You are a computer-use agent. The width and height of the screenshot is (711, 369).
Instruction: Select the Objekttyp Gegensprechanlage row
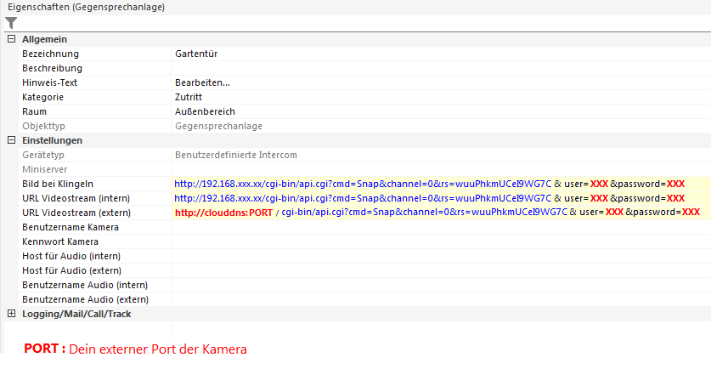pyautogui.click(x=218, y=126)
